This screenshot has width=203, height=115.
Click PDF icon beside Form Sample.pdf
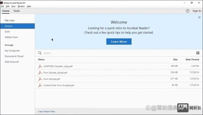click(x=40, y=79)
